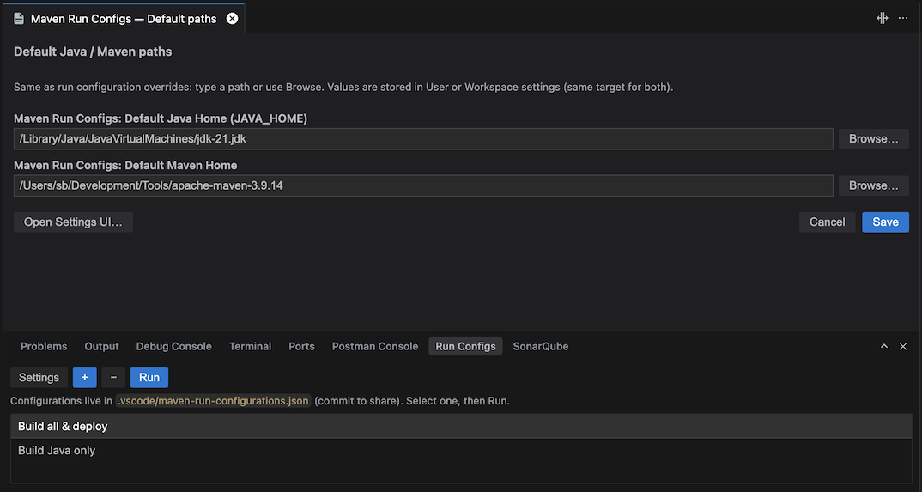This screenshot has width=922, height=492.
Task: Switch to the Output tab
Action: pos(101,346)
